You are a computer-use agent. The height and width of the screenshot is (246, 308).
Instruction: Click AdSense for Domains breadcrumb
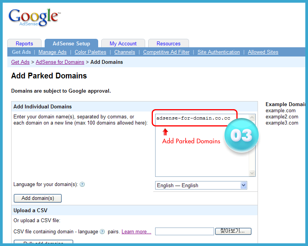60,62
